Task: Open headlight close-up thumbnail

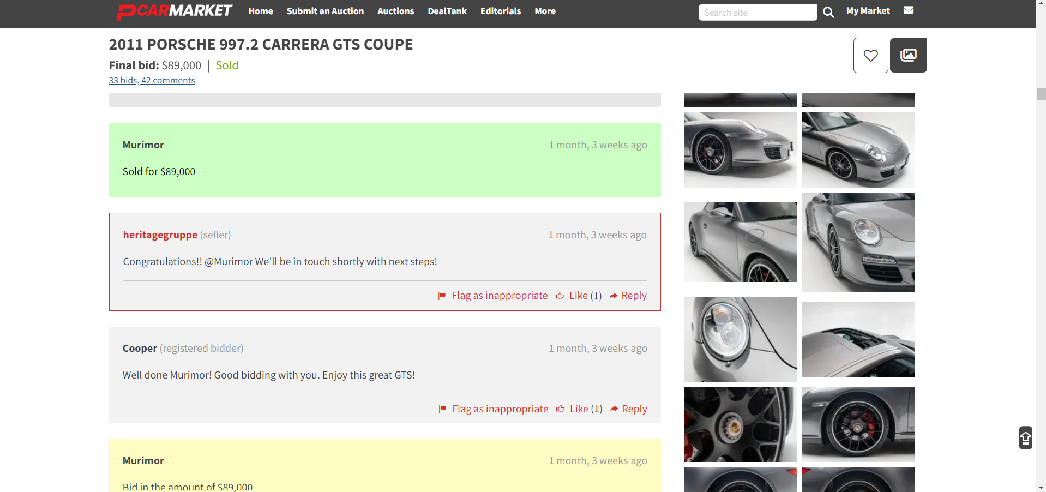Action: click(x=740, y=339)
